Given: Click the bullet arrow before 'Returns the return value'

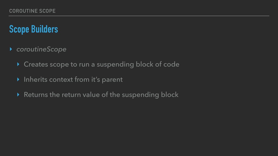Looking at the screenshot, I should [x=18, y=95].
